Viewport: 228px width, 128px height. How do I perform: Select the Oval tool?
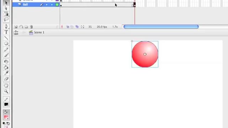pyautogui.click(x=6, y=43)
